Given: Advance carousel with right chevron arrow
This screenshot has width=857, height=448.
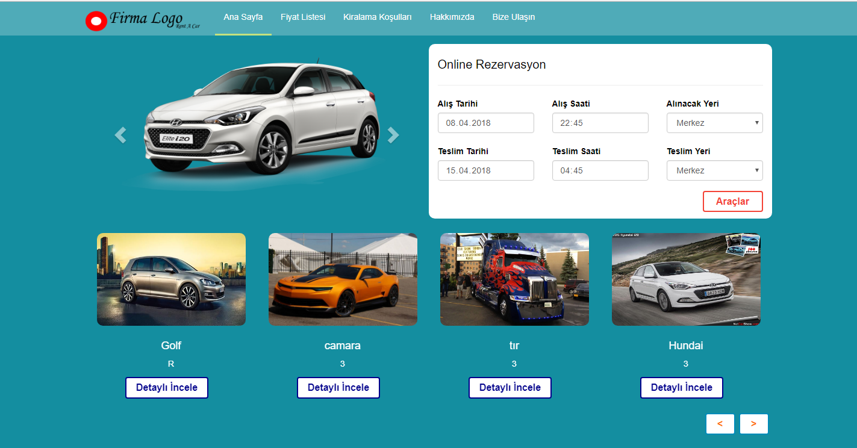Looking at the screenshot, I should (x=393, y=135).
